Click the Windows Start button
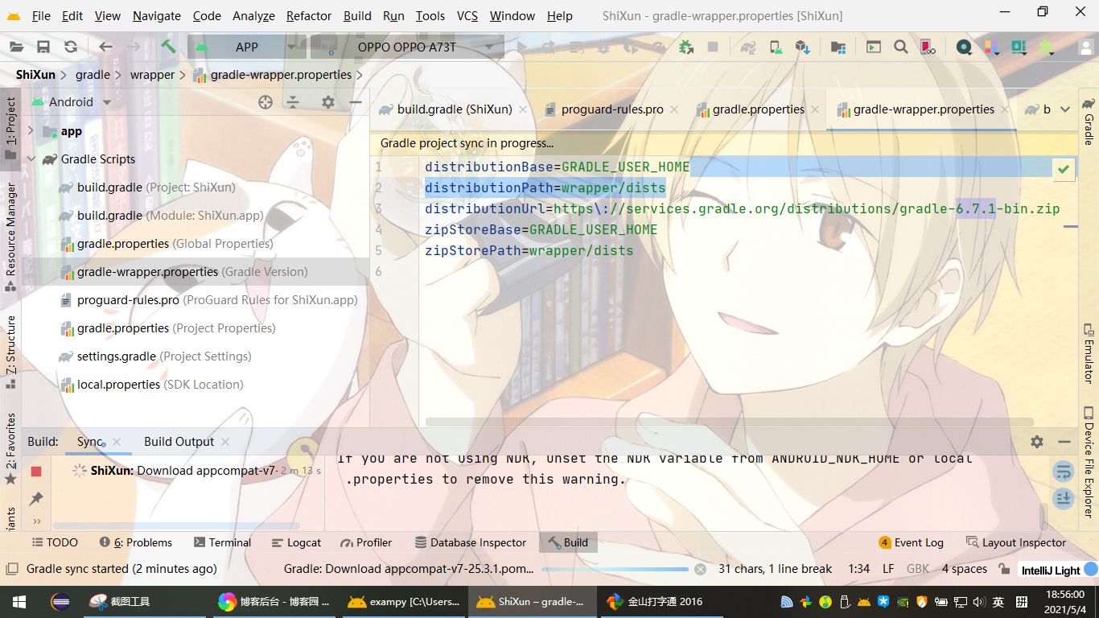 [19, 602]
